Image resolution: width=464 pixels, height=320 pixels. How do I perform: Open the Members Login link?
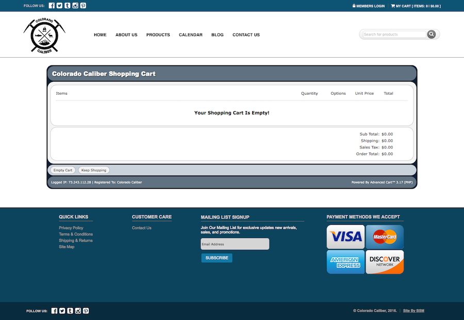click(x=369, y=6)
